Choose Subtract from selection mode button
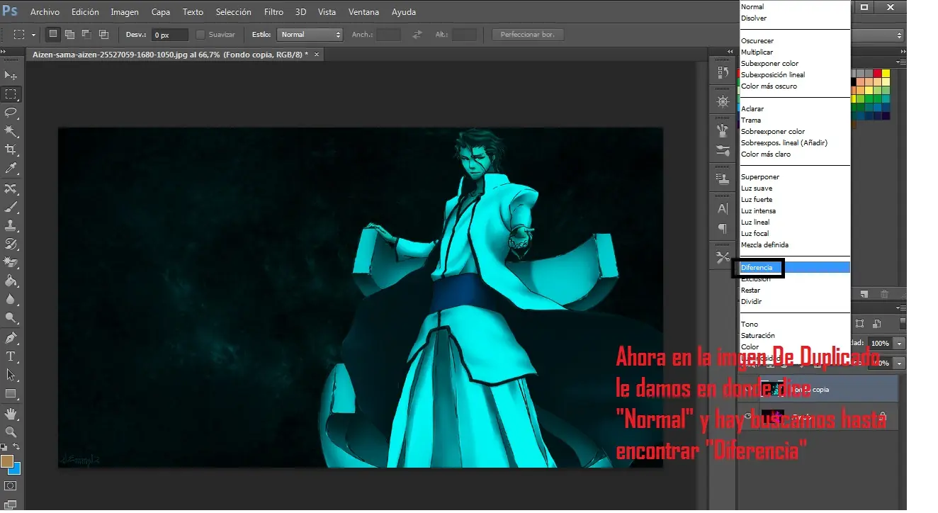This screenshot has height=513, width=938. pyautogui.click(x=86, y=34)
